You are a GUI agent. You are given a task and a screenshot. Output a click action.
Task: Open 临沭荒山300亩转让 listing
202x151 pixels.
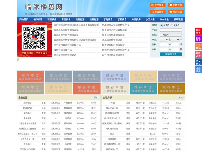27,129
